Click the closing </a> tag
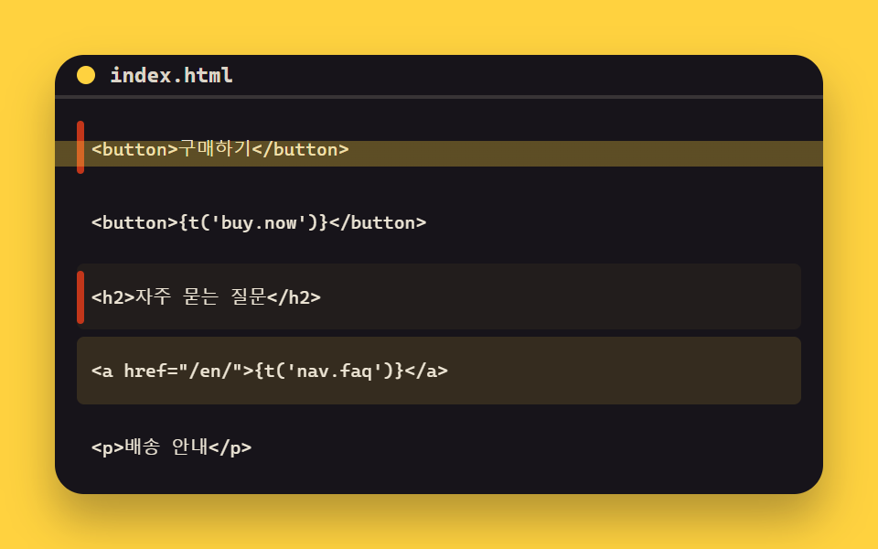This screenshot has width=878, height=549. 426,371
